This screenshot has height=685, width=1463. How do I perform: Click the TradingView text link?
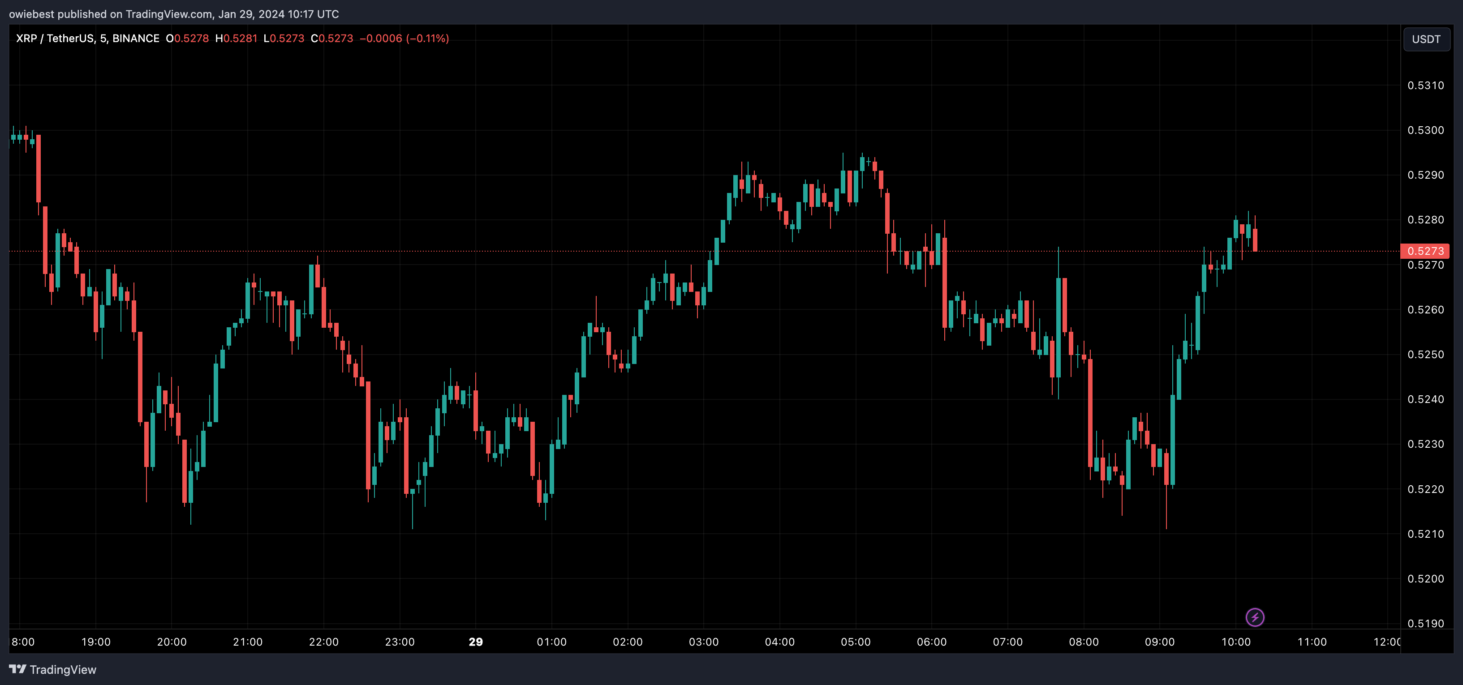(63, 670)
